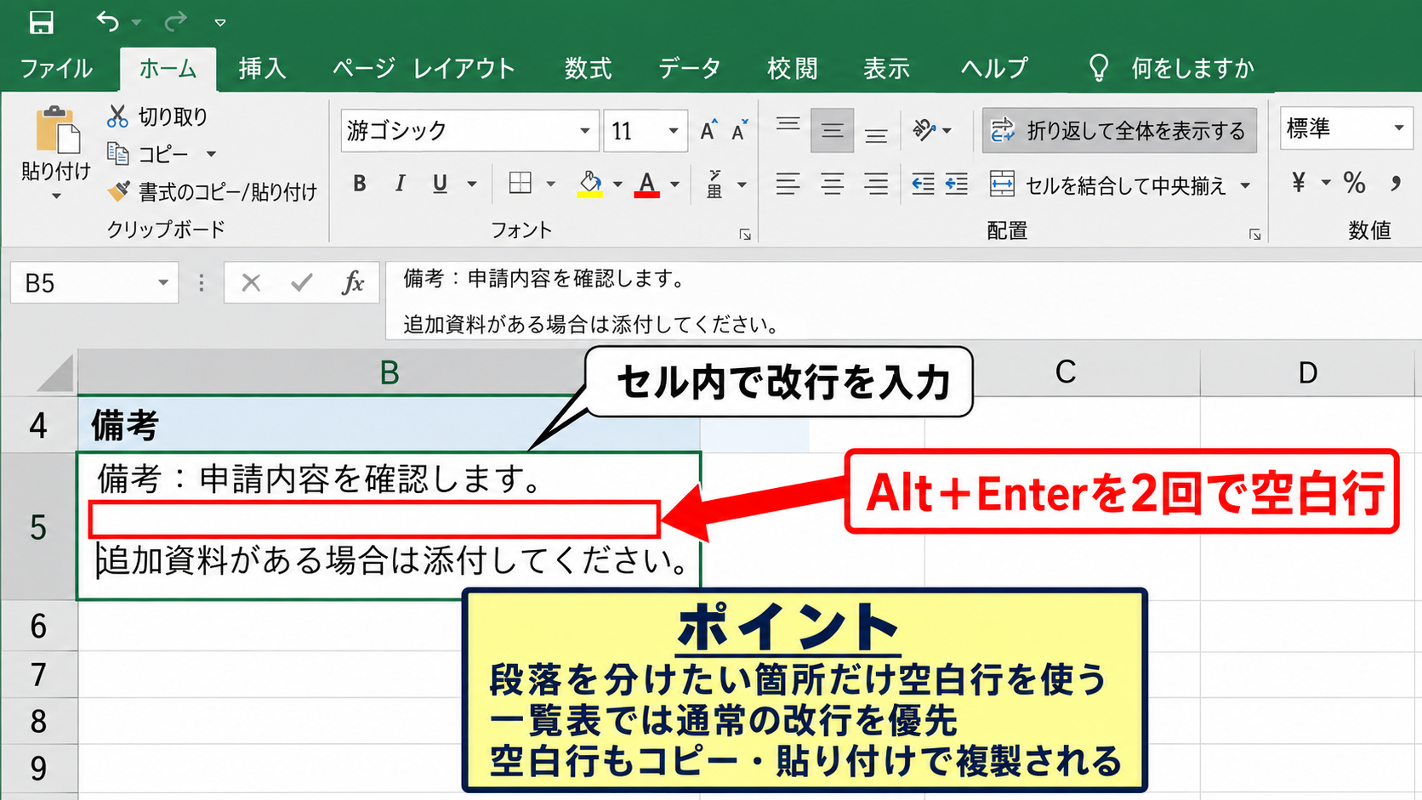
Task: Click 書式のコピー/貼り付け format painter
Action: (212, 192)
